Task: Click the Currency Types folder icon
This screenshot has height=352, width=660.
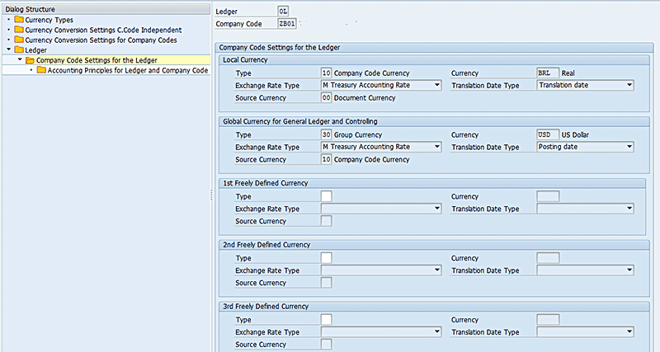Action: (19, 19)
